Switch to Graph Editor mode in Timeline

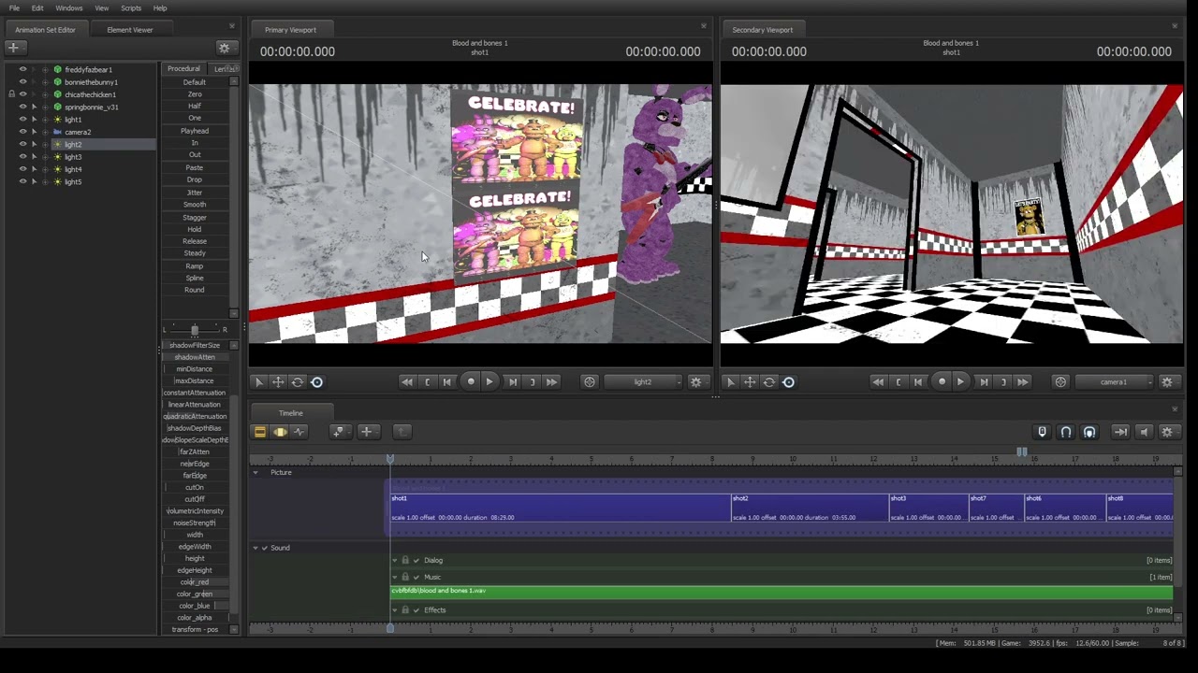(299, 432)
